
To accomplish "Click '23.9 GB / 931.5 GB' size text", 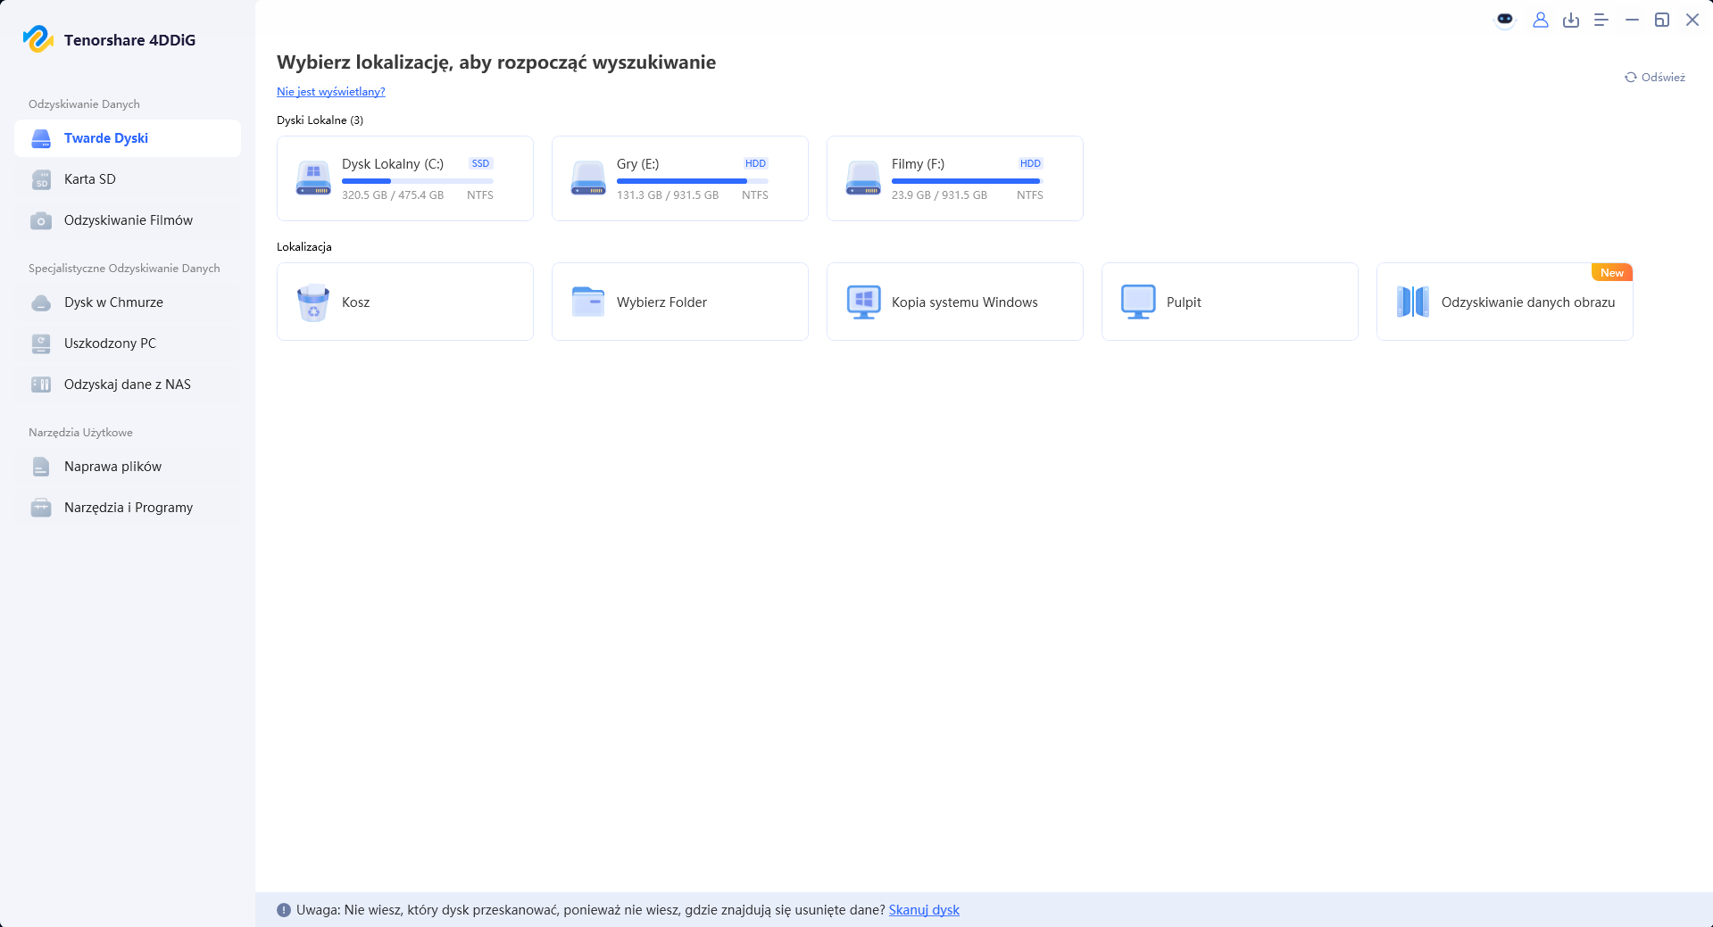I will pyautogui.click(x=939, y=195).
